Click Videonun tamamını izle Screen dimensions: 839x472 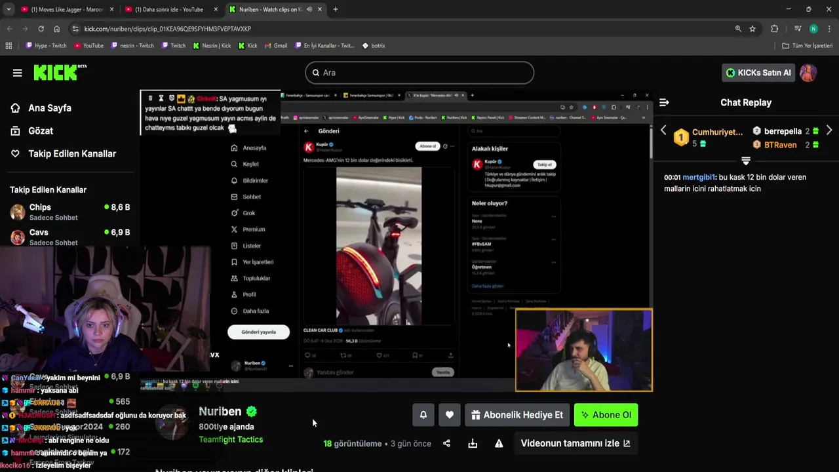[576, 444]
